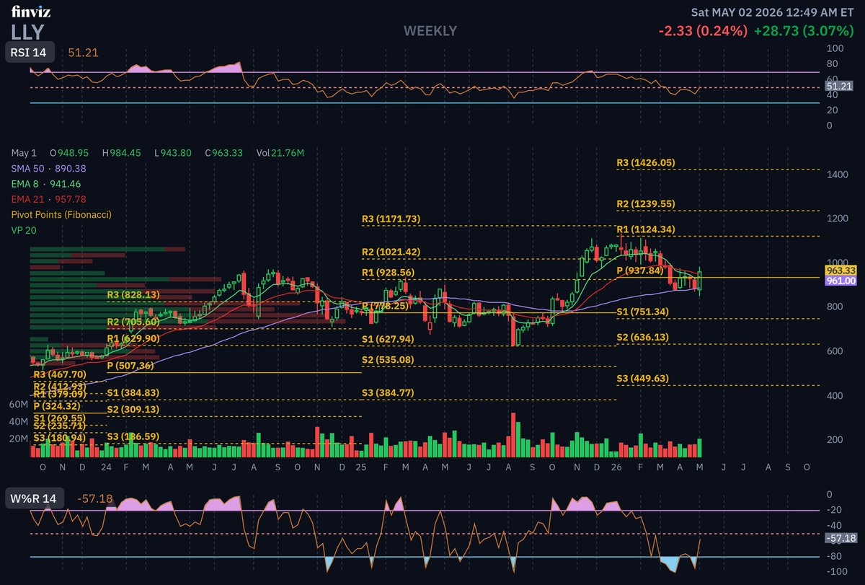Click the Sat MAY 02 2026 timestamp

tap(773, 12)
